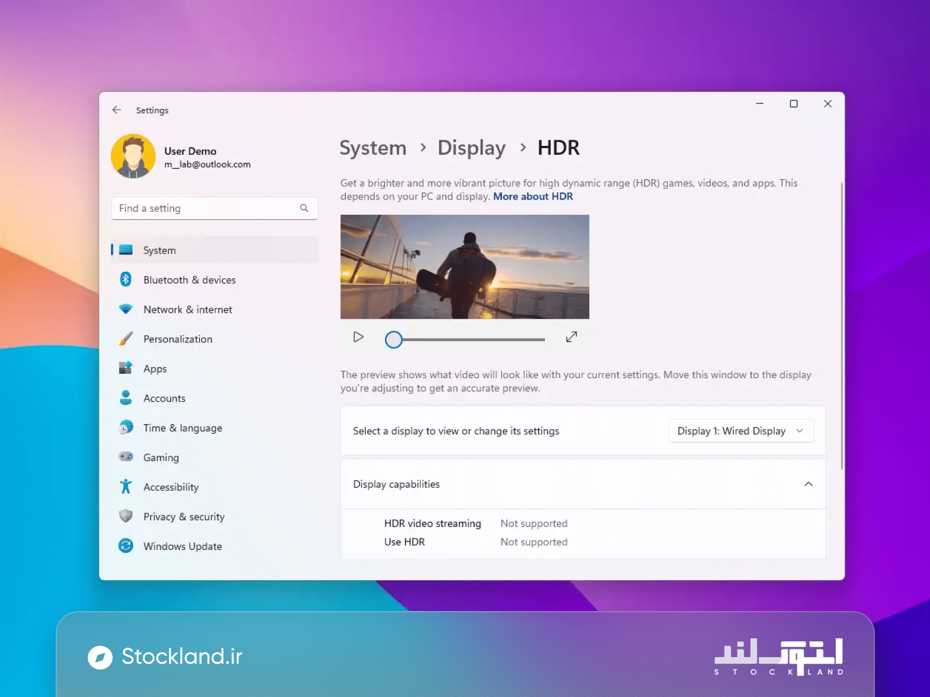Image resolution: width=930 pixels, height=697 pixels.
Task: Click the Use HDR label
Action: tap(404, 542)
